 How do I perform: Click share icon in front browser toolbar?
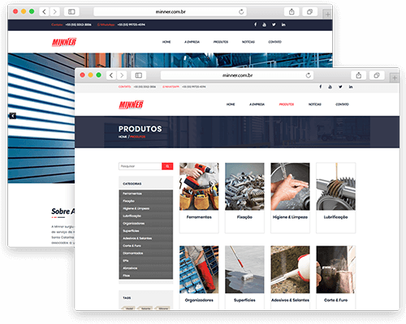coord(359,75)
